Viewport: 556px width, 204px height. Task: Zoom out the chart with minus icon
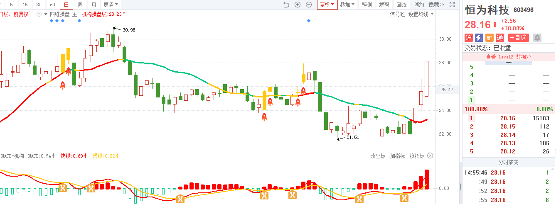[309, 5]
